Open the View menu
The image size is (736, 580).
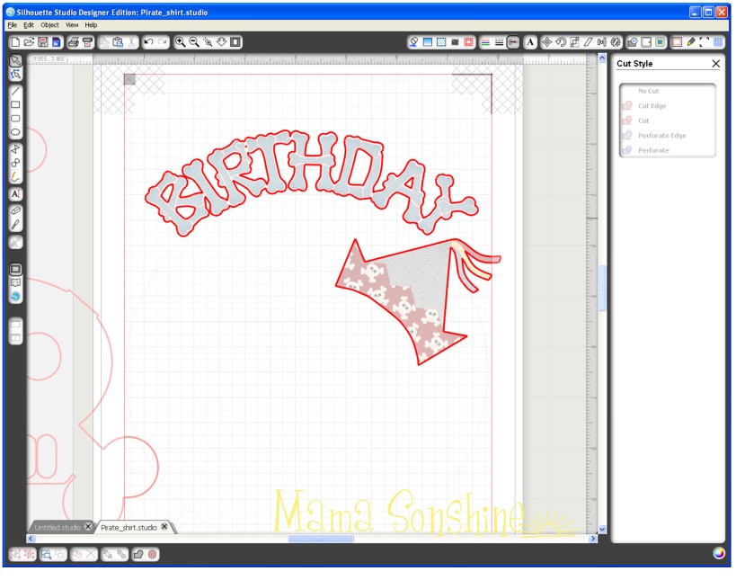[70, 24]
